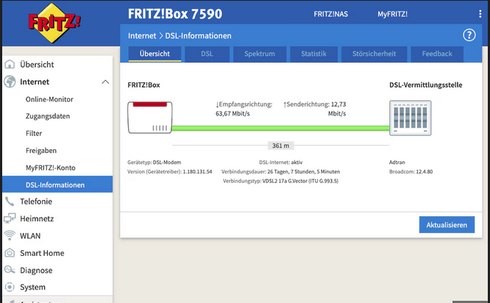Open WLAN in the sidebar
The image size is (490, 303).
pos(30,236)
